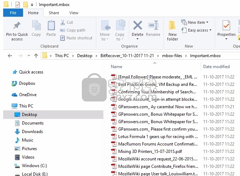
Task: Expand the New item dropdown
Action: (195, 22)
